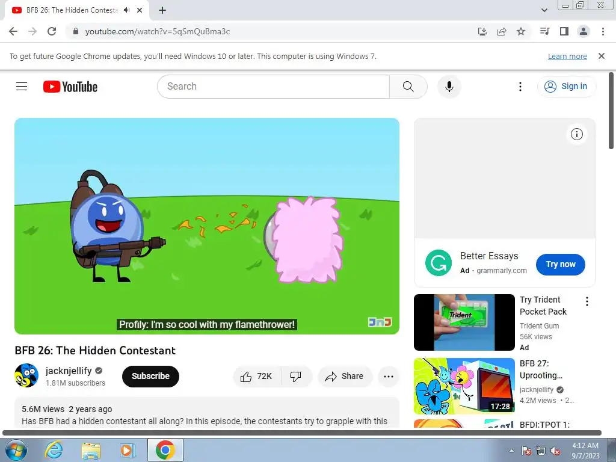Open a new browser tab
Image resolution: width=616 pixels, height=462 pixels.
click(x=162, y=10)
